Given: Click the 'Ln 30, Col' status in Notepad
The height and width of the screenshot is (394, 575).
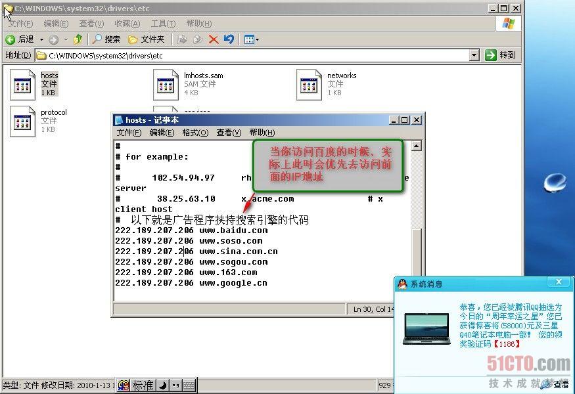Looking at the screenshot, I should point(373,309).
